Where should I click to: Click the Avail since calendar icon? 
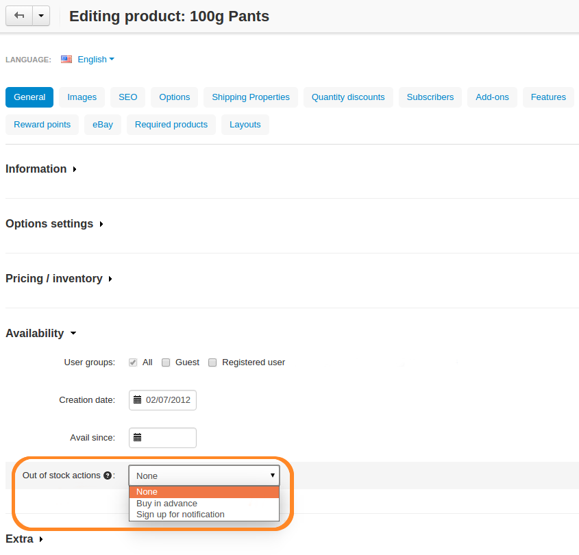137,438
